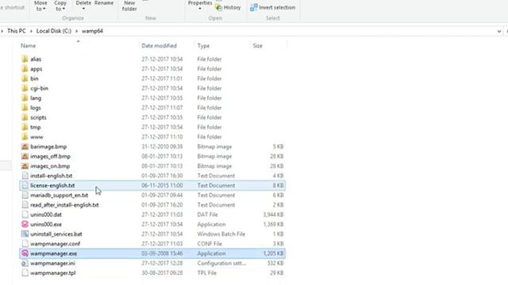The height and width of the screenshot is (285, 508).
Task: Open the apps folder icon
Action: [x=25, y=69]
